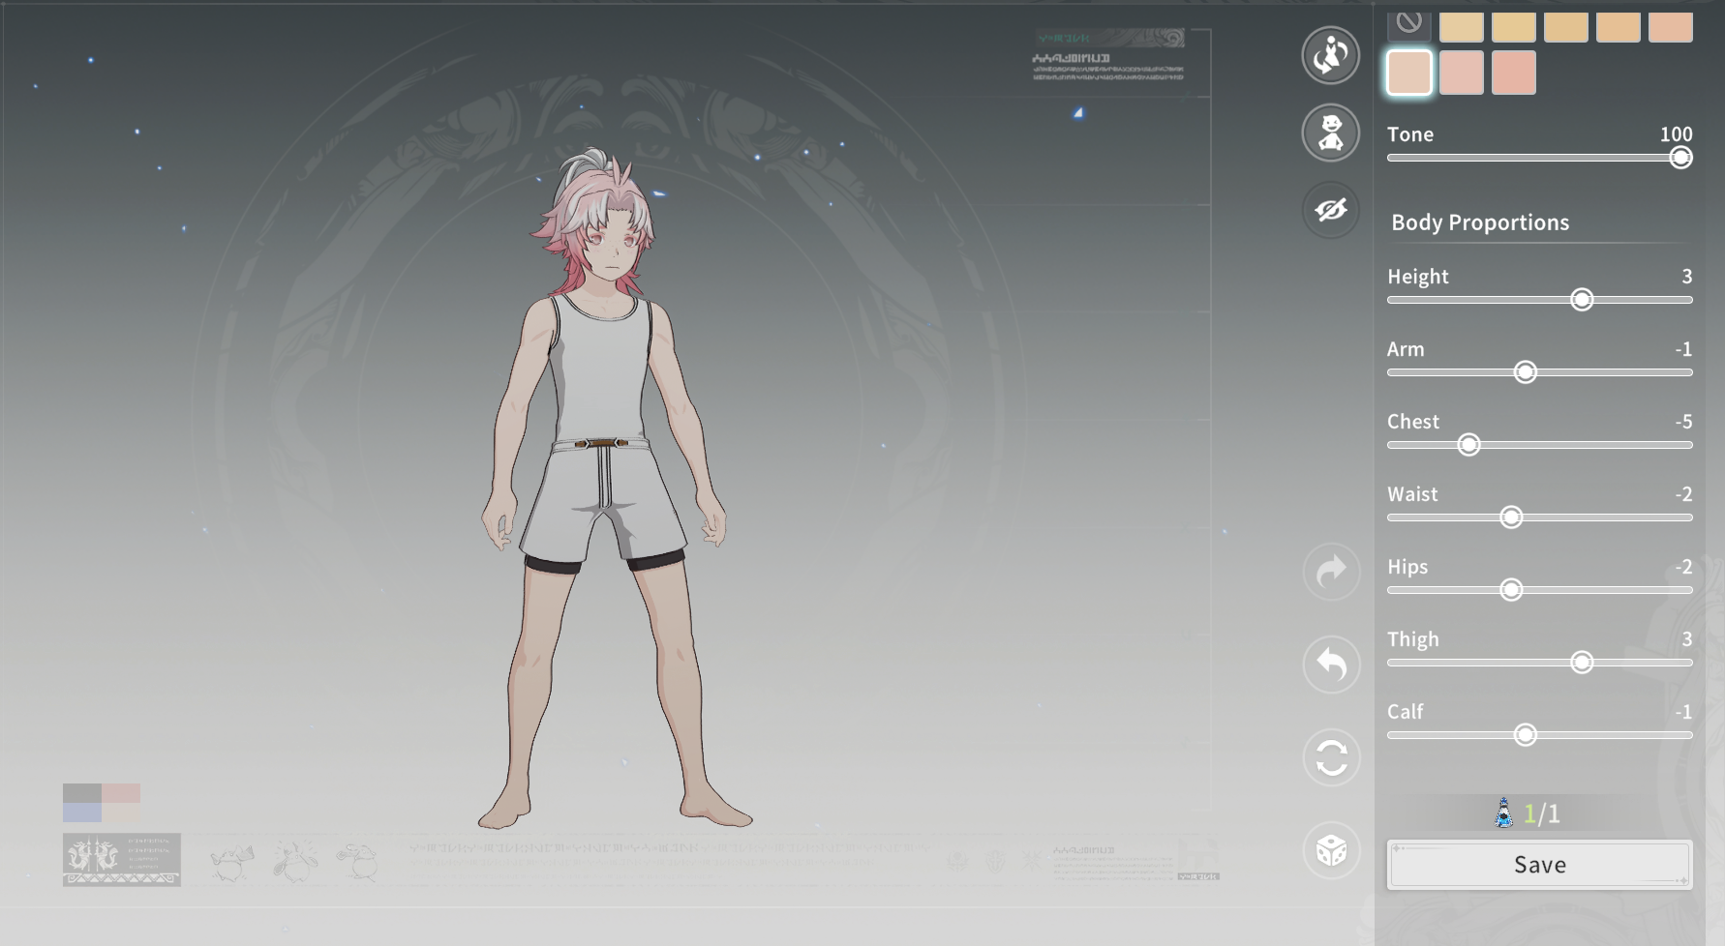Click the Thigh slider handle
This screenshot has height=946, width=1725.
coord(1582,663)
